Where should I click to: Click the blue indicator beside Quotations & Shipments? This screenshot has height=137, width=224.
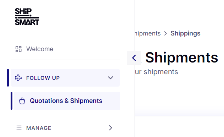click(x=12, y=101)
